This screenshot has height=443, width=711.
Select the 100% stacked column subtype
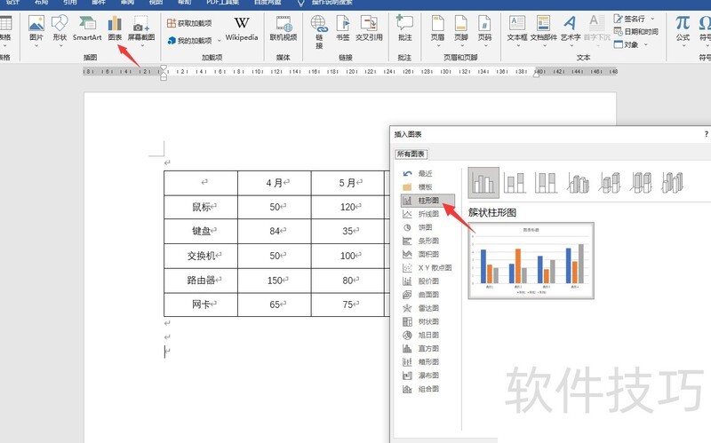(546, 184)
